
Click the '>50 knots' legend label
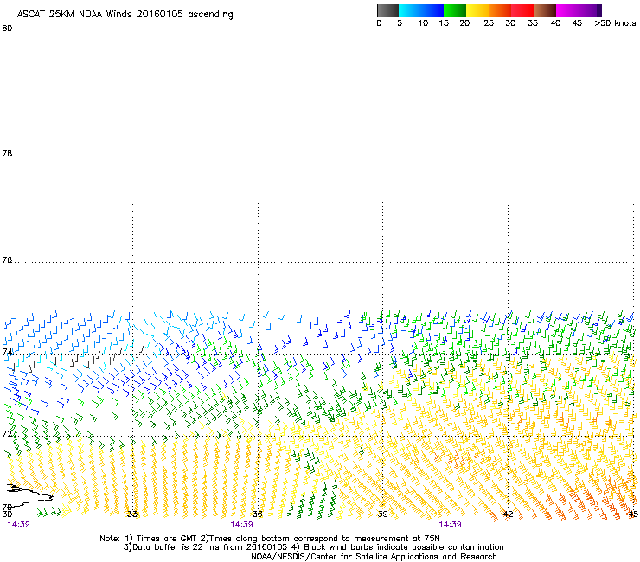(x=615, y=23)
